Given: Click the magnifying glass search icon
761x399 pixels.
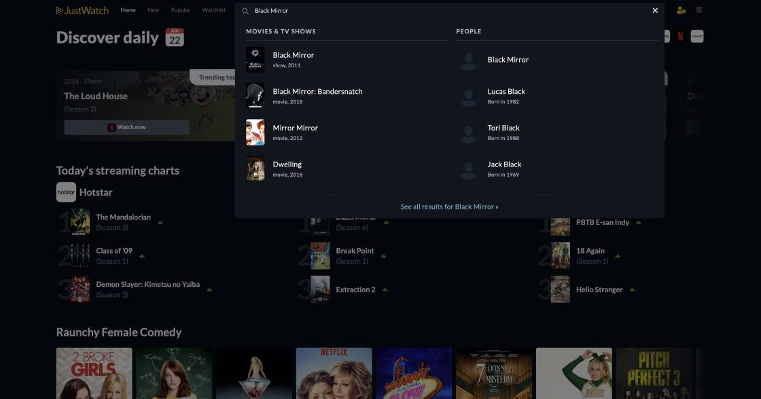Looking at the screenshot, I should tap(246, 11).
